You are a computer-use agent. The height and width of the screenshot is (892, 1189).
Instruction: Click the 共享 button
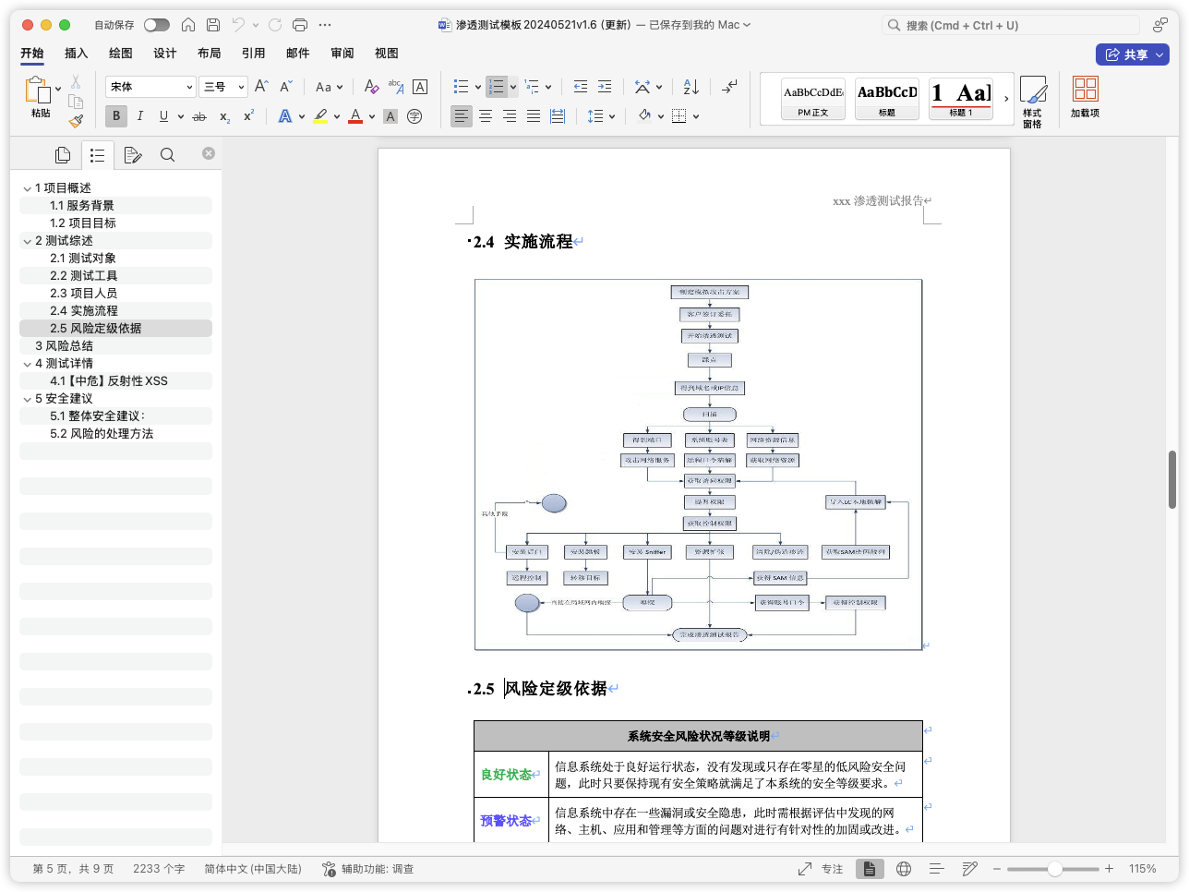pyautogui.click(x=1133, y=54)
